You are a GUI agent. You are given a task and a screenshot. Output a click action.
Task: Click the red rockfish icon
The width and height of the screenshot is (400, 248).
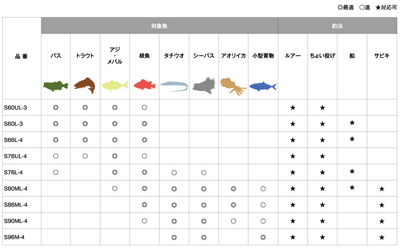[144, 85]
